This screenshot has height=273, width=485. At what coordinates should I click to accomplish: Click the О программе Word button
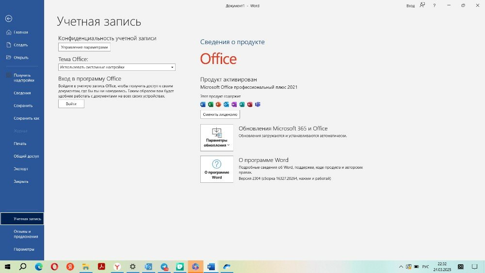pyautogui.click(x=217, y=169)
